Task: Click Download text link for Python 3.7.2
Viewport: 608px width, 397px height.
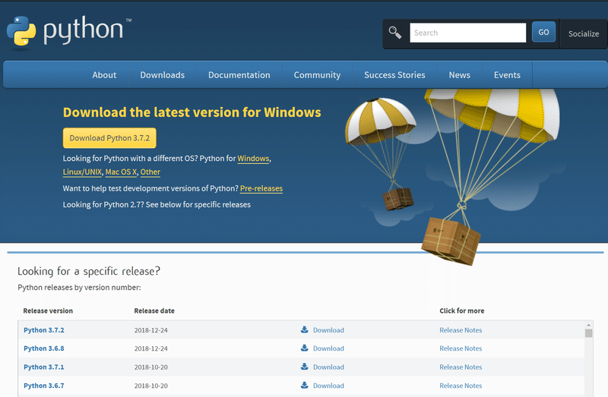Action: click(x=328, y=330)
